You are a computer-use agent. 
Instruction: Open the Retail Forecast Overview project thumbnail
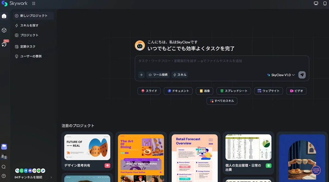(x=195, y=158)
